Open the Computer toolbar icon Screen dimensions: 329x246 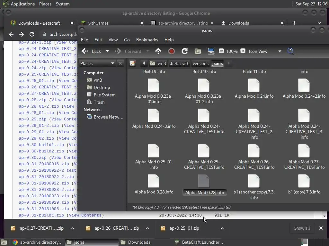[x=211, y=51]
